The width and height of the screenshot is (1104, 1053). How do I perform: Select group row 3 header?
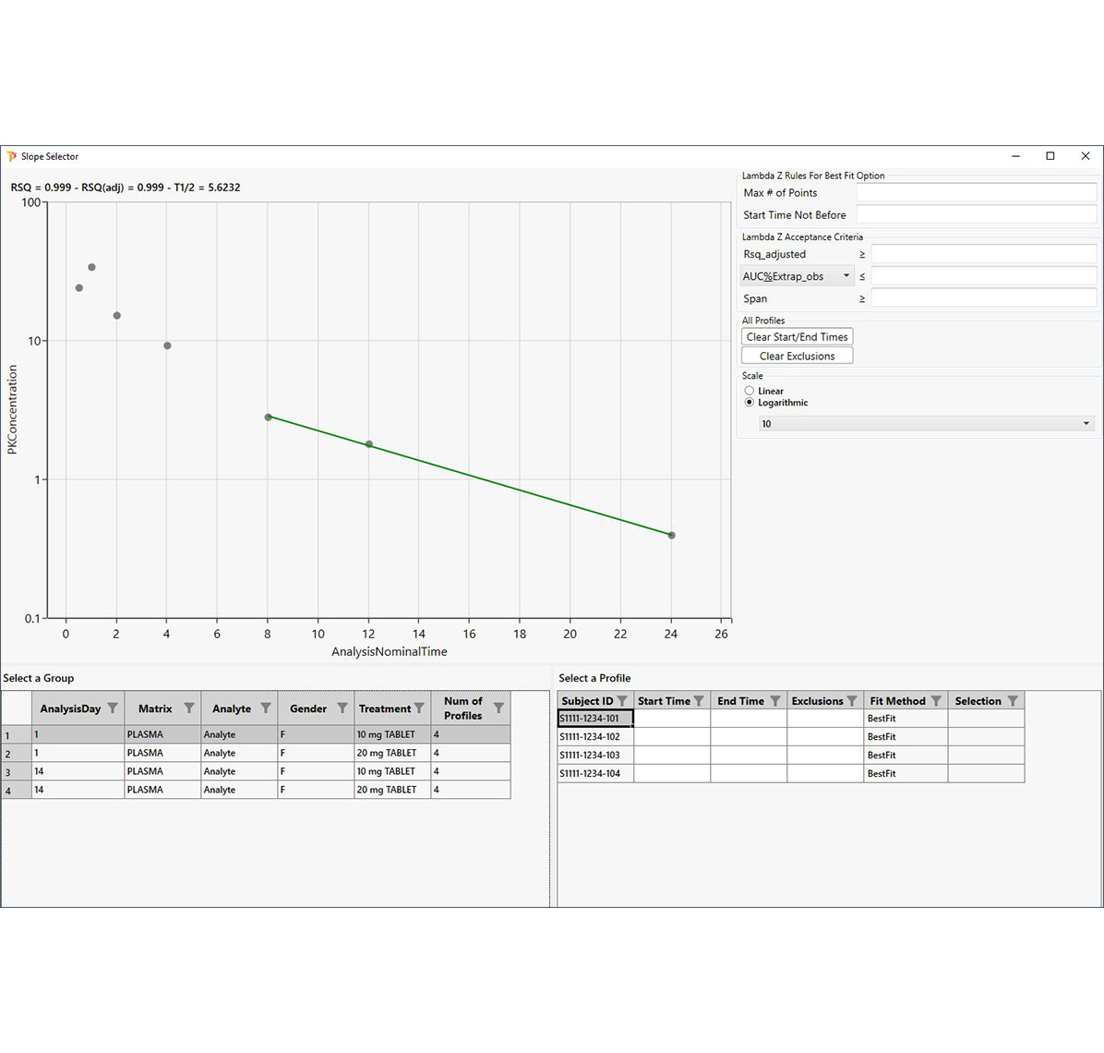pos(17,771)
